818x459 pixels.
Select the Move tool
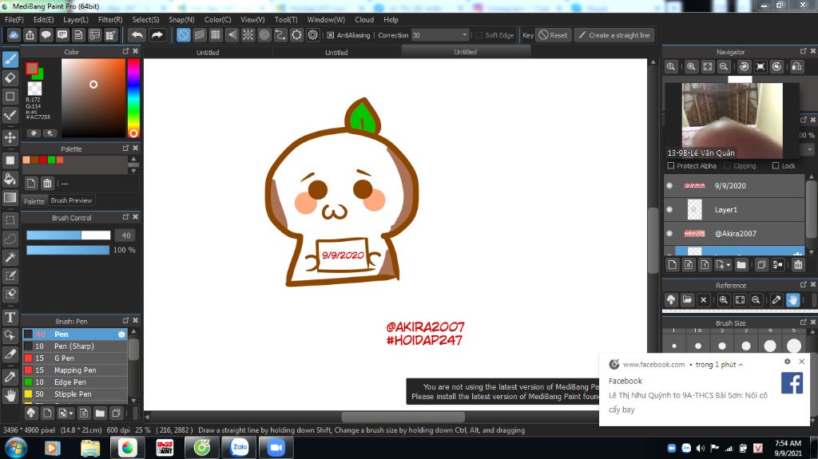pyautogui.click(x=10, y=137)
